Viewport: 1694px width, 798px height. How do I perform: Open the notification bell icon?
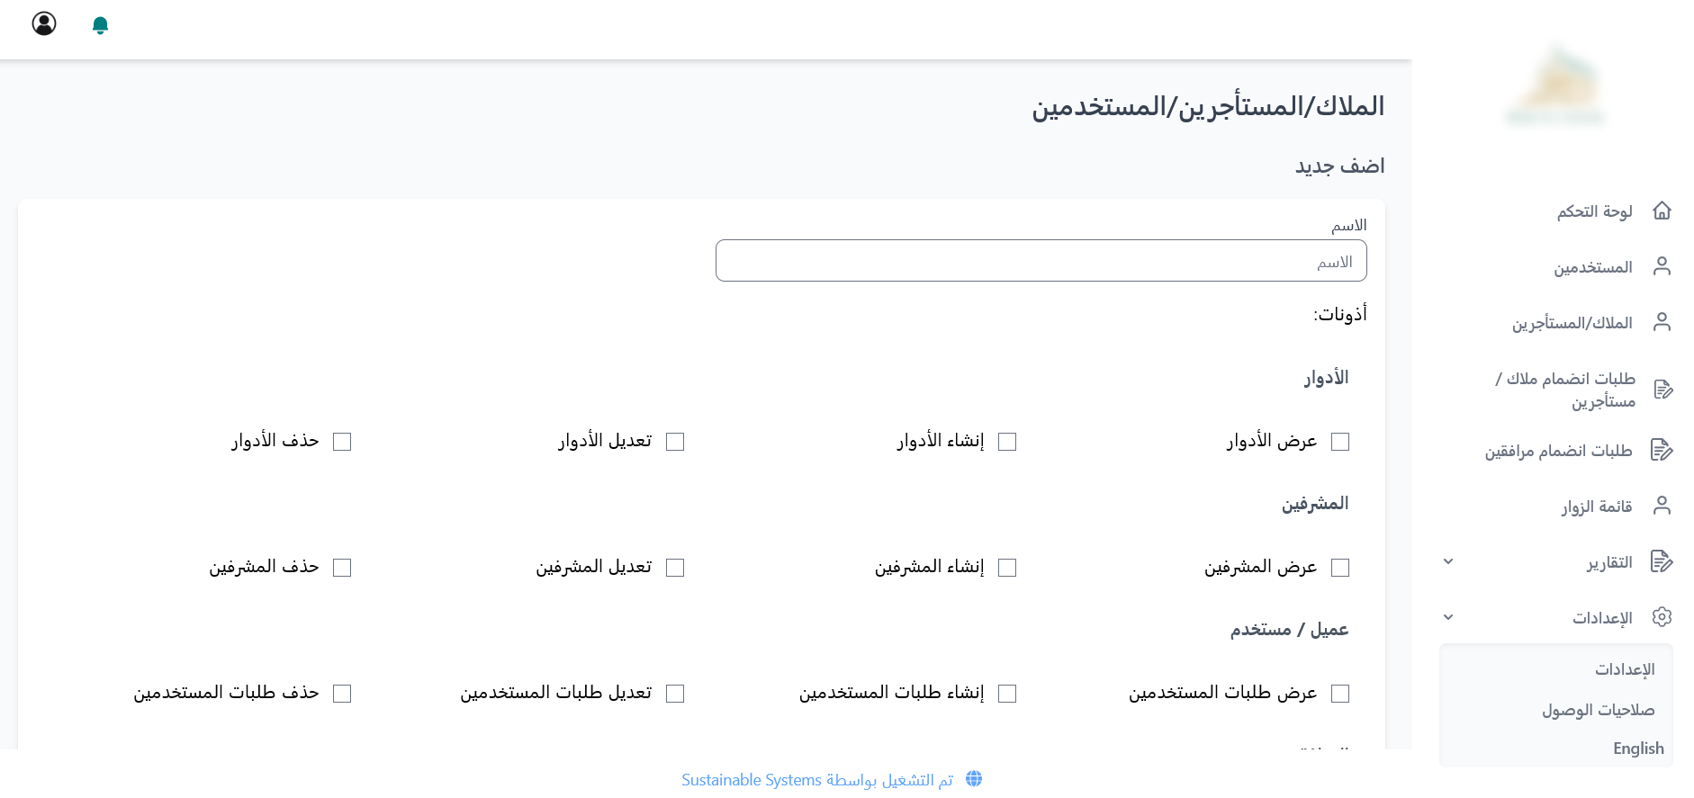click(100, 24)
